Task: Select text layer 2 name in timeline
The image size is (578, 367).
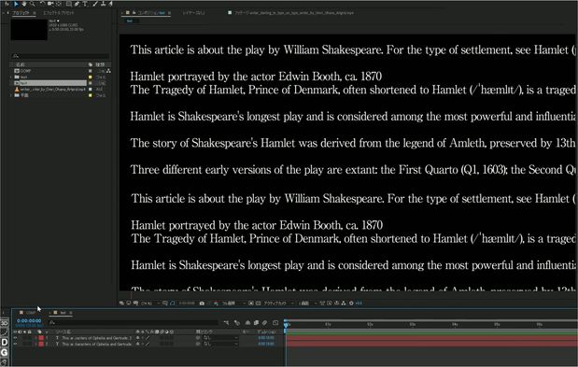Action: (x=96, y=345)
